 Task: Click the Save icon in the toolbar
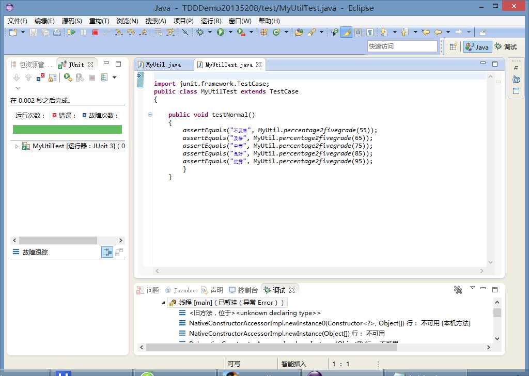33,33
